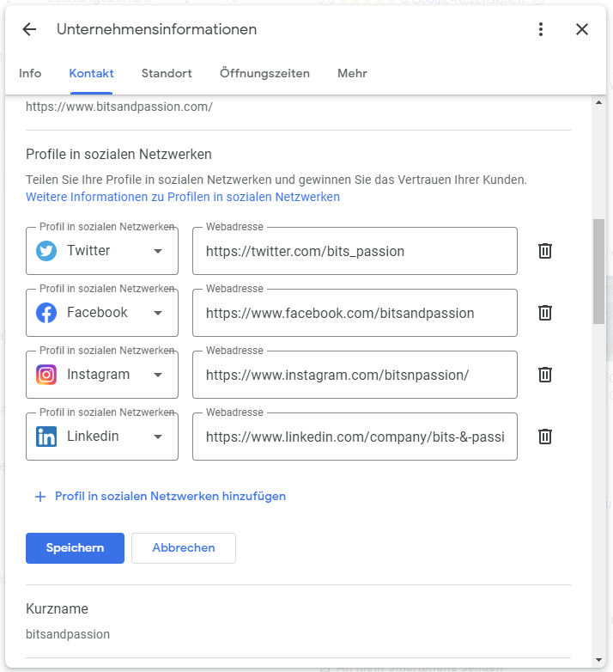This screenshot has height=672, width=613.
Task: Open the Standort tab
Action: (x=167, y=74)
